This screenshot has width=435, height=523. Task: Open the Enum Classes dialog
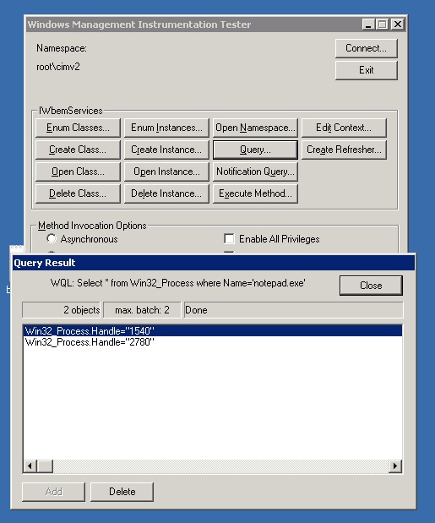78,128
